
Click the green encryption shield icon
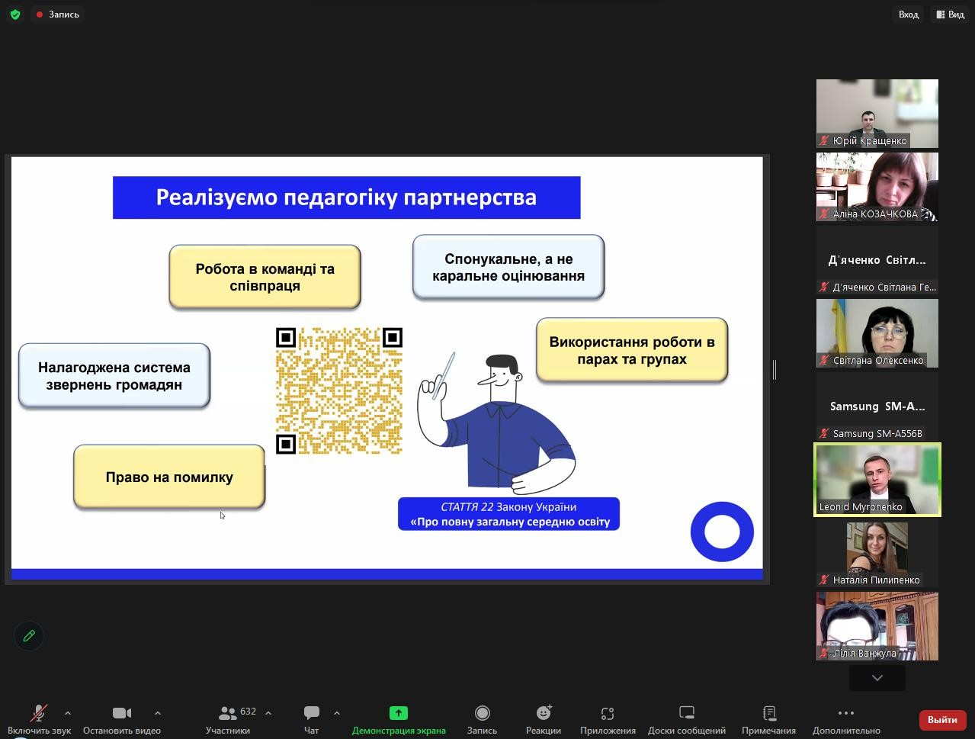coord(15,14)
